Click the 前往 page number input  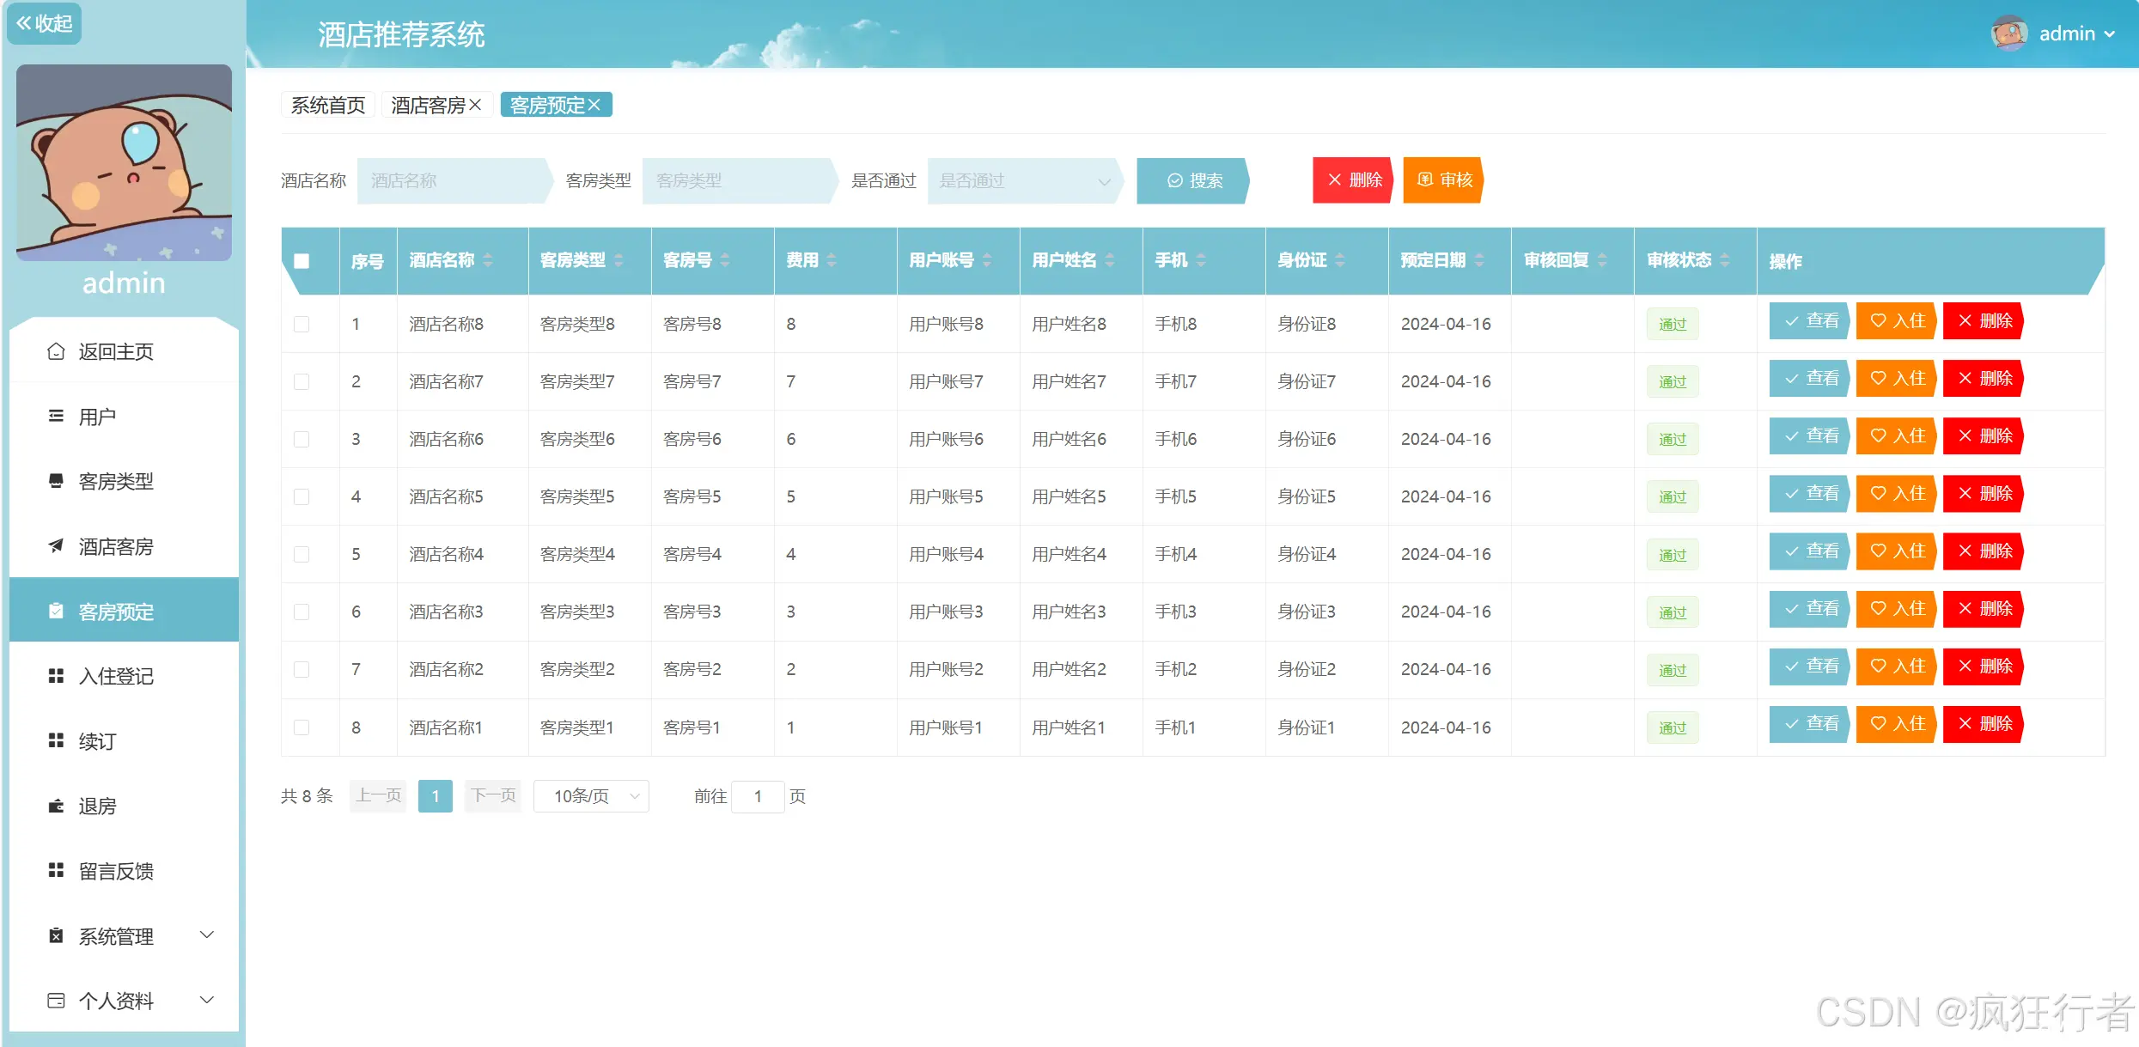coord(758,796)
